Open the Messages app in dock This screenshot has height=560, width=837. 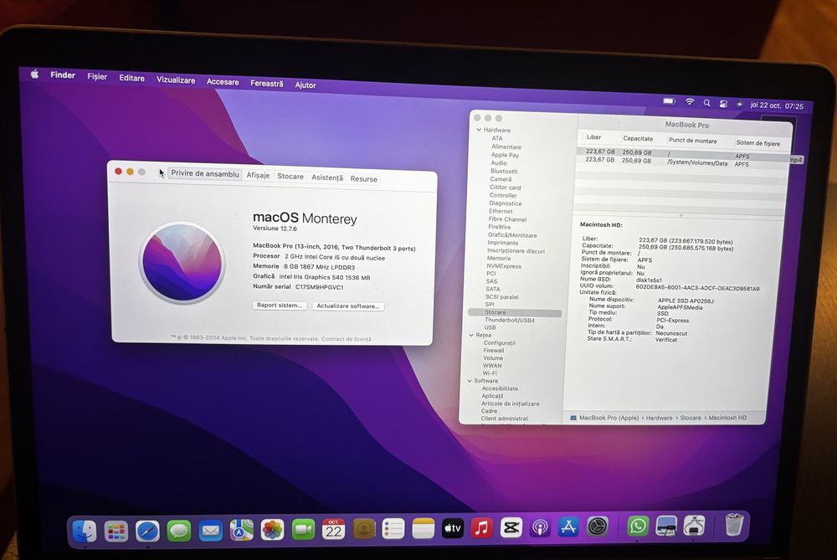(x=179, y=531)
